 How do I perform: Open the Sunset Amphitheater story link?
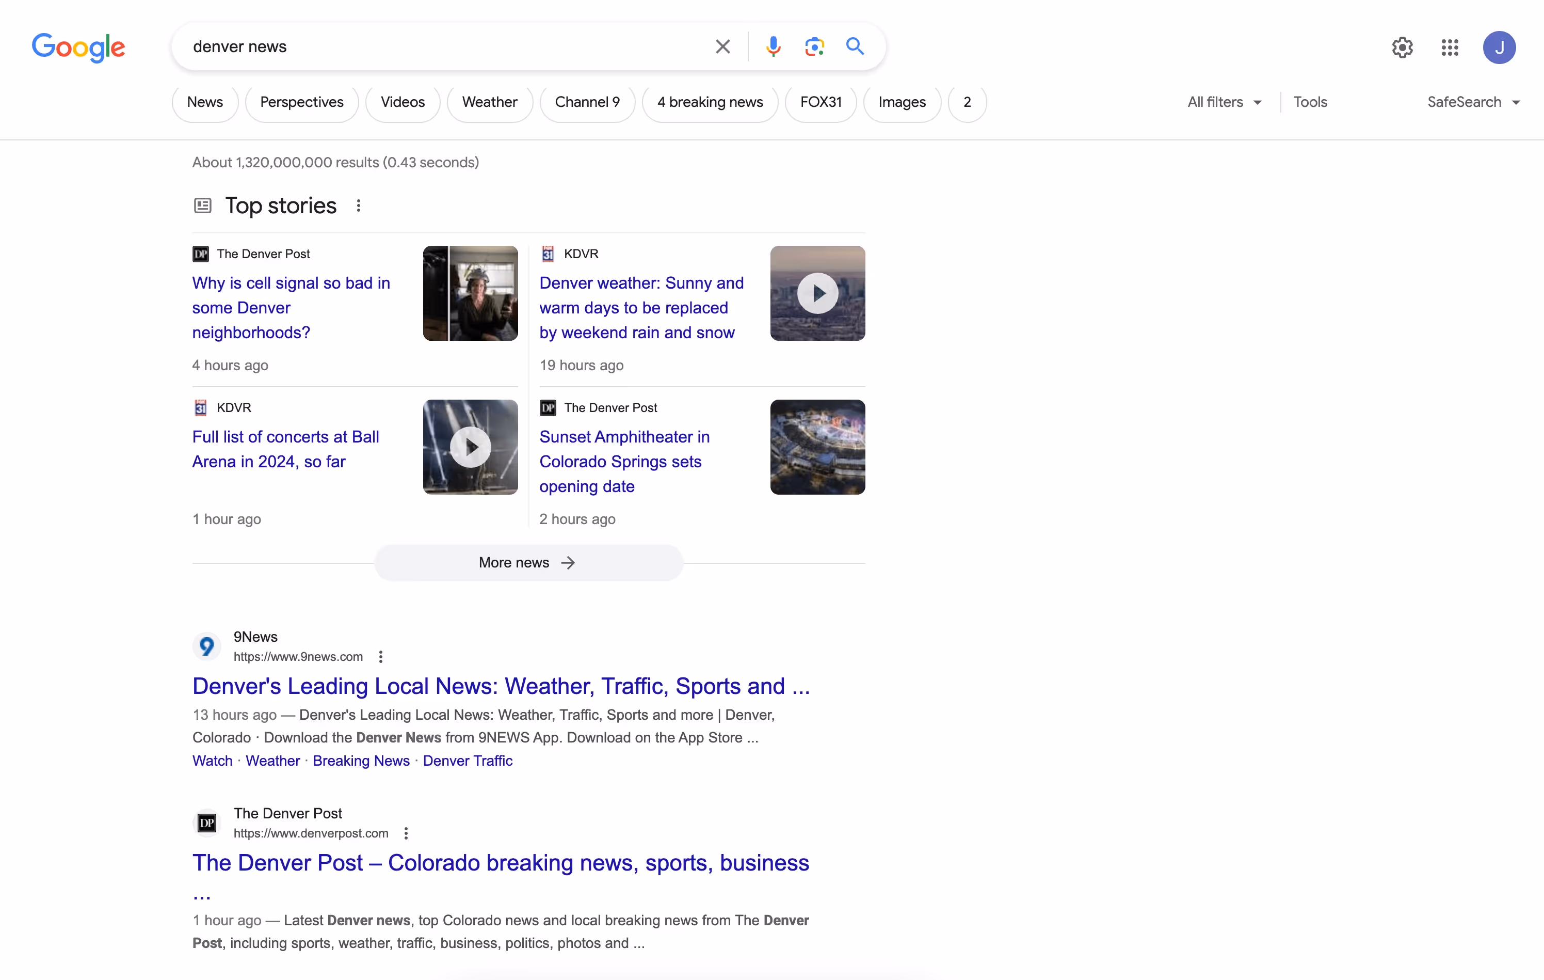pyautogui.click(x=623, y=461)
